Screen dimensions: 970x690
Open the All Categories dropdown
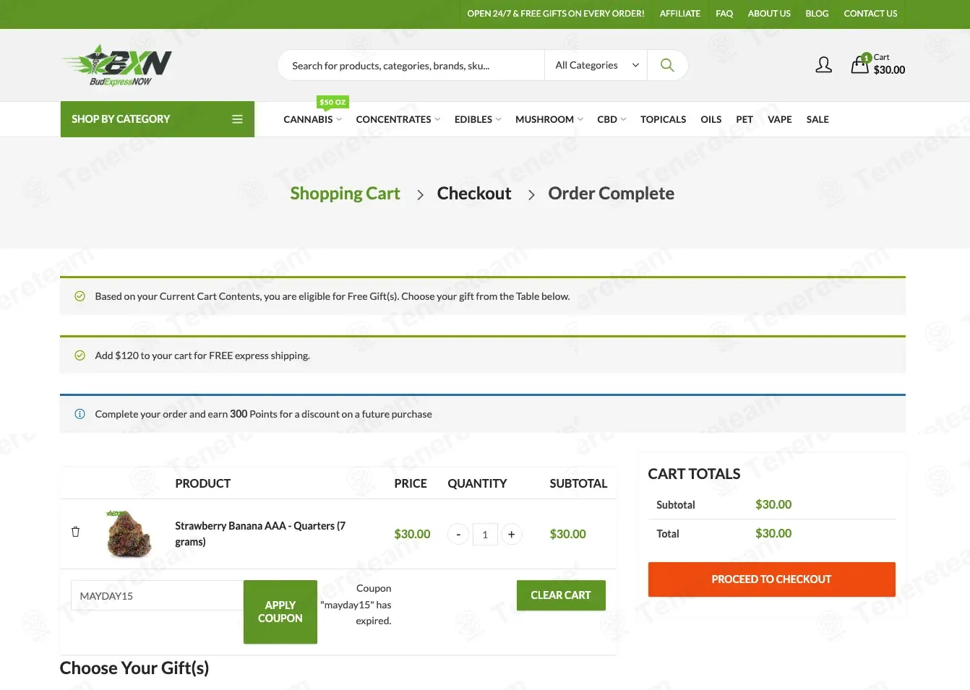596,65
